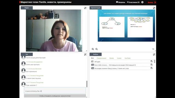175x98 pixels.
Task: Click the chat scrollbar thumb
Action: tap(87, 84)
